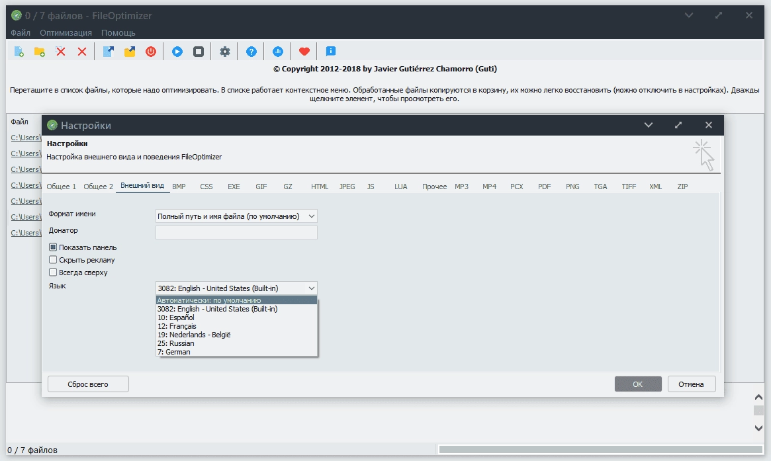Open the JS settings tab
This screenshot has width=771, height=461.
[371, 187]
